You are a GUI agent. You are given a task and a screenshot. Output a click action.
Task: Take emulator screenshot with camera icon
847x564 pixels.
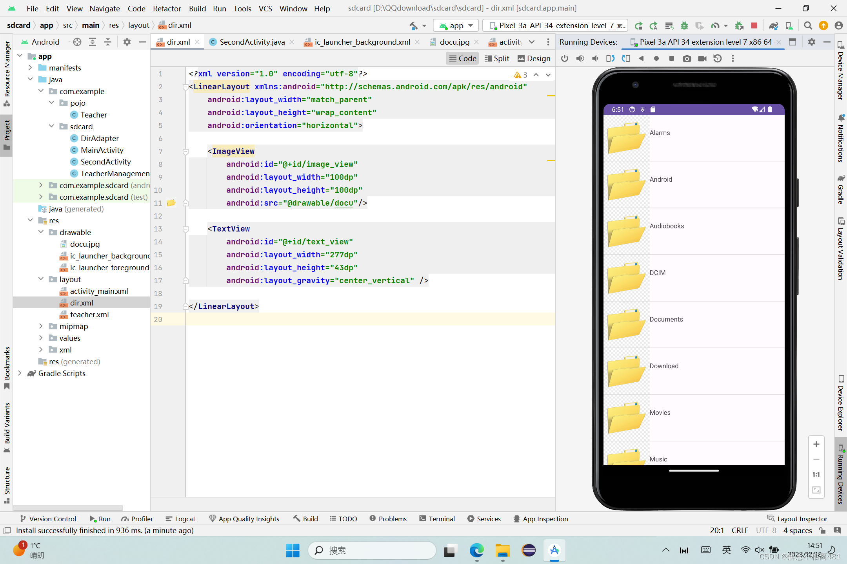[x=687, y=58]
